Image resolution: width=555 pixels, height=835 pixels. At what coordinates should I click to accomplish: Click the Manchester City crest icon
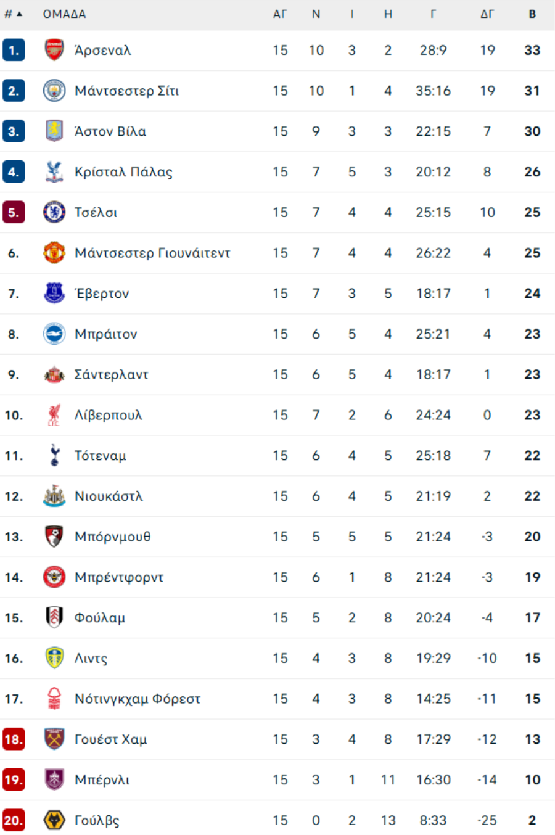coord(54,91)
